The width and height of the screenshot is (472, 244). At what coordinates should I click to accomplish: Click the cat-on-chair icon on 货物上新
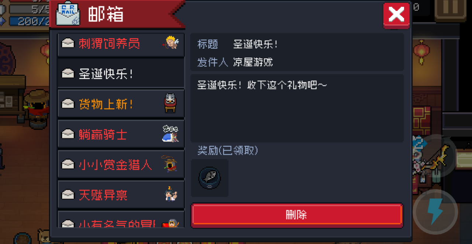(170, 103)
